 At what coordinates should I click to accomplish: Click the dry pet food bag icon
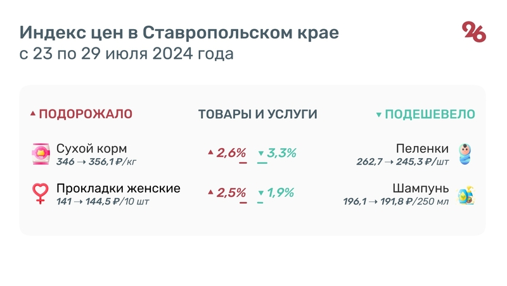pyautogui.click(x=41, y=153)
